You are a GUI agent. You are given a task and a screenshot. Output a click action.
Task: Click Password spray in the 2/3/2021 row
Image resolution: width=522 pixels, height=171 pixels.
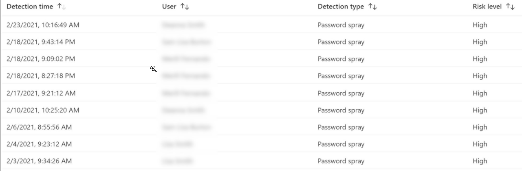tap(341, 161)
